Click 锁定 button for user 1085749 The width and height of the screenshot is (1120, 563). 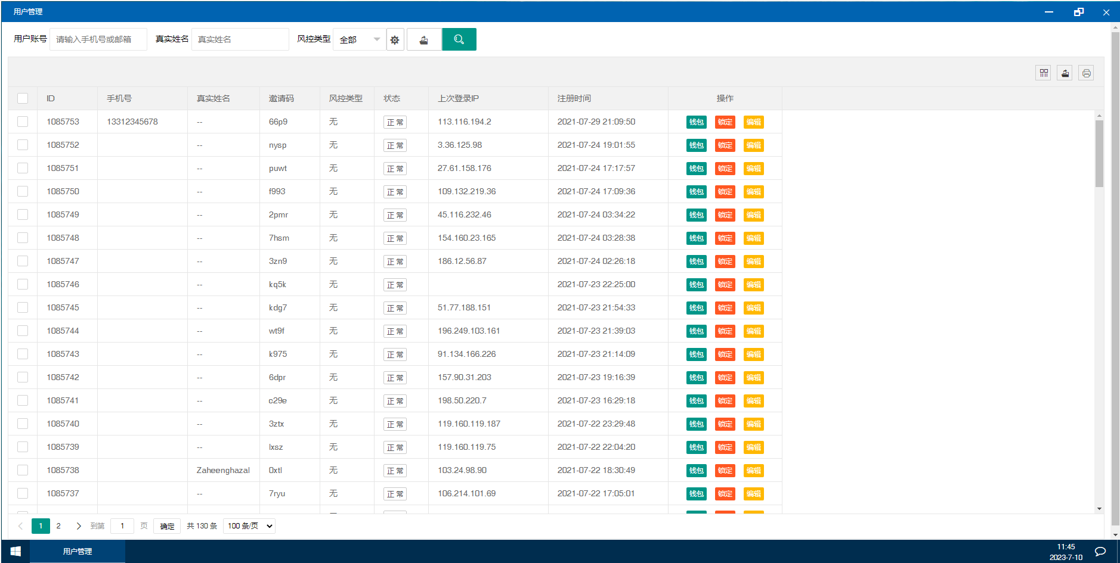[725, 215]
